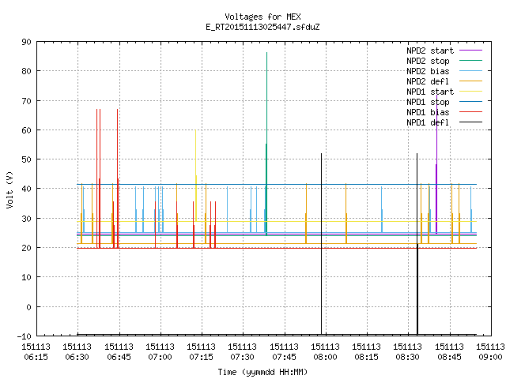Screen dimensions: 506x379
Task: Click the "NPD2 start" legend label
Action: pos(430,51)
